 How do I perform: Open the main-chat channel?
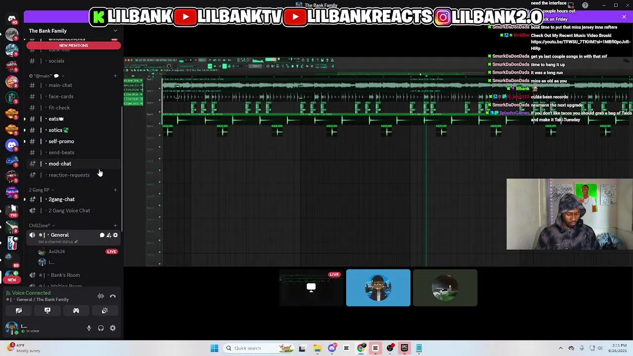coord(74,85)
